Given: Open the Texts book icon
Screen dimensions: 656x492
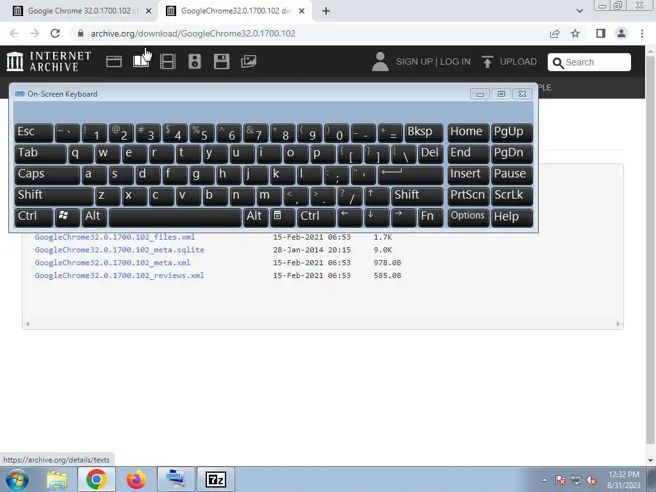Looking at the screenshot, I should (x=141, y=61).
